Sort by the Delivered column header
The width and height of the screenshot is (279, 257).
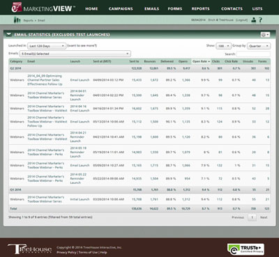coord(167,61)
